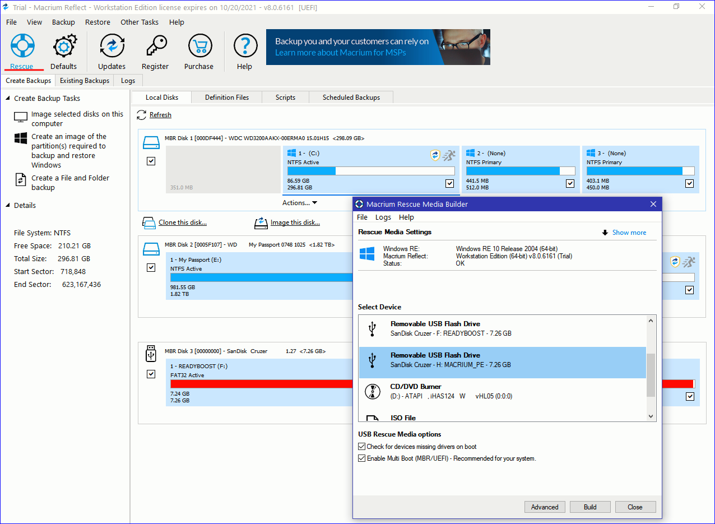Select the MBR Disk 3 USB drive icon
Screen dimensions: 715x524
(151, 354)
